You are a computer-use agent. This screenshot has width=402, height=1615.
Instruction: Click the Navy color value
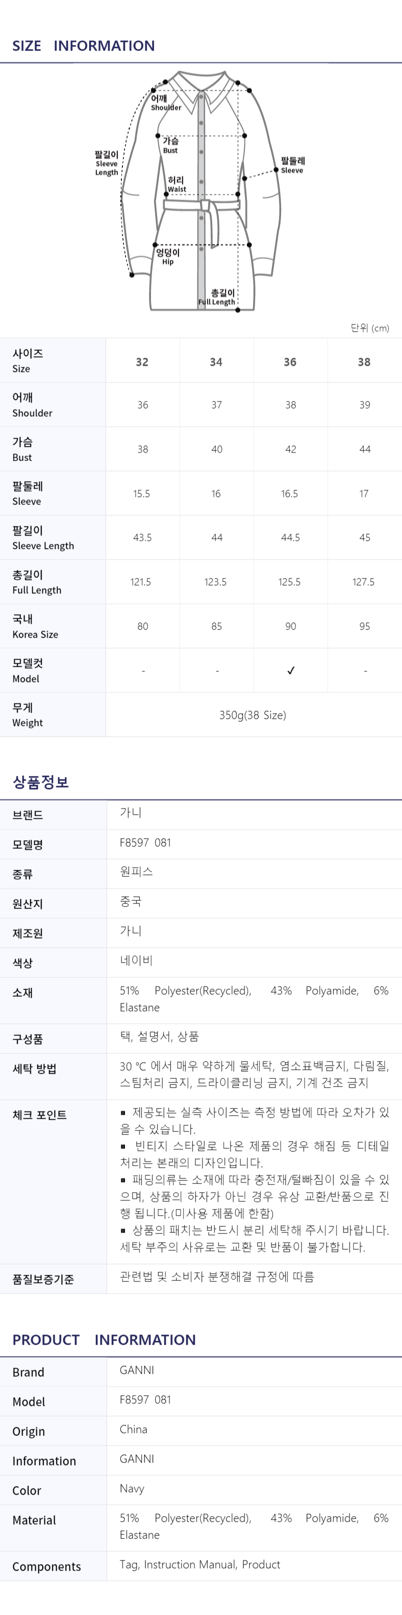click(x=132, y=1488)
